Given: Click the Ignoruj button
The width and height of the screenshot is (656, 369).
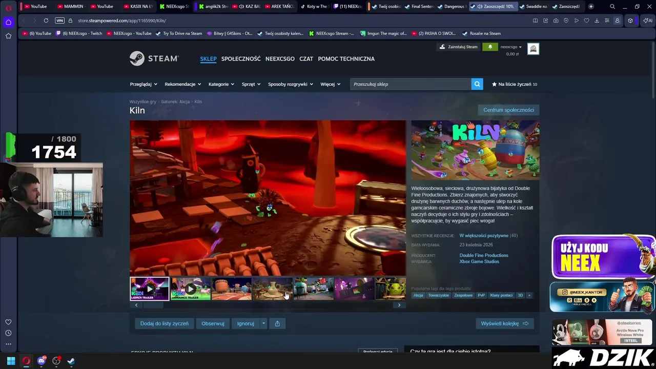Looking at the screenshot, I should [x=245, y=323].
